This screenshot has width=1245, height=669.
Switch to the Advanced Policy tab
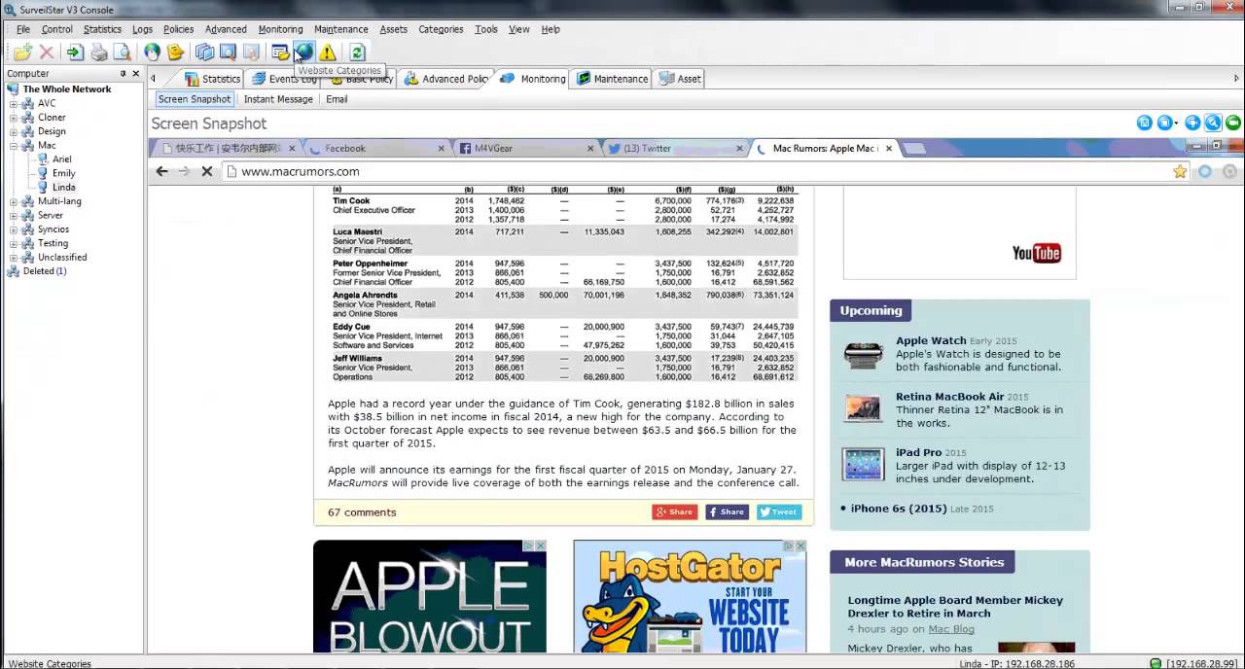pyautogui.click(x=445, y=79)
